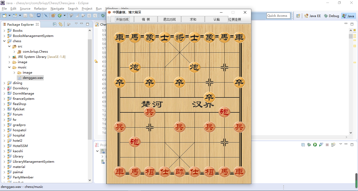Image resolution: width=358 pixels, height=191 pixels.
Task: Open the Source menu
Action: pyautogui.click(x=25, y=9)
